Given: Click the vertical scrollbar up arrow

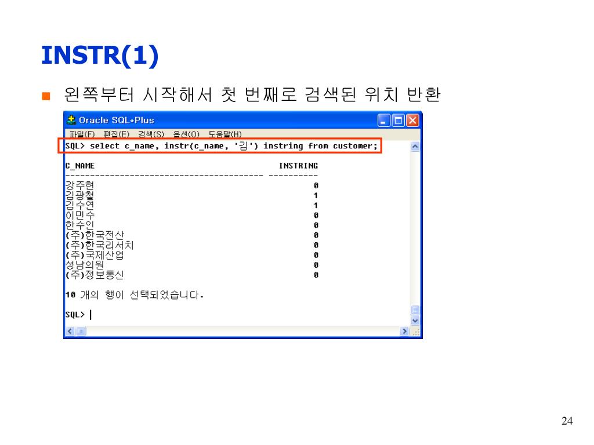Looking at the screenshot, I should (x=415, y=147).
